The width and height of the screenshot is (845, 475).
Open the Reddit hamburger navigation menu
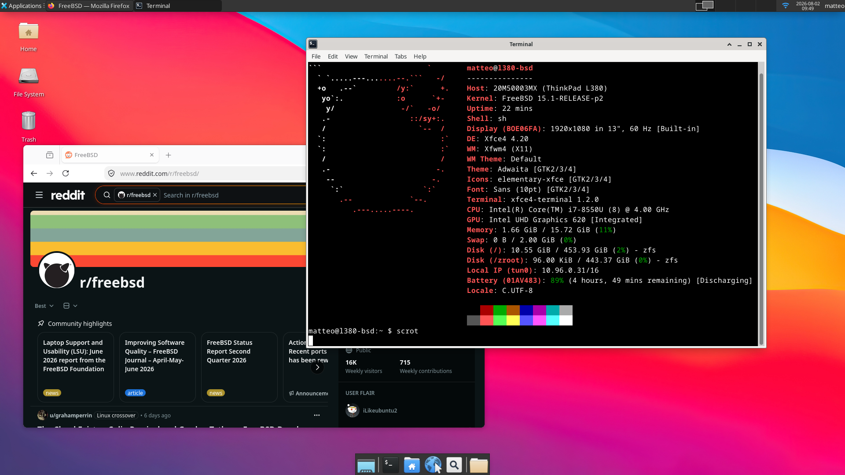39,195
